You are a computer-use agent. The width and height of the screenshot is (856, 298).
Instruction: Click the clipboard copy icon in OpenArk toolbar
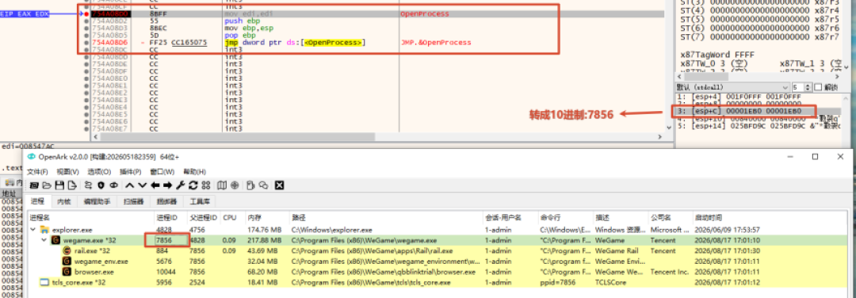pos(250,185)
